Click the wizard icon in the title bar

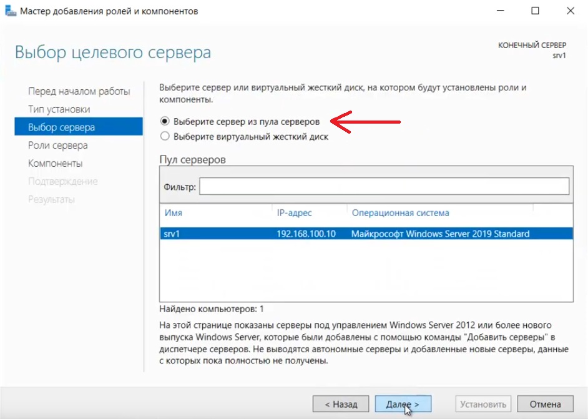(x=11, y=11)
